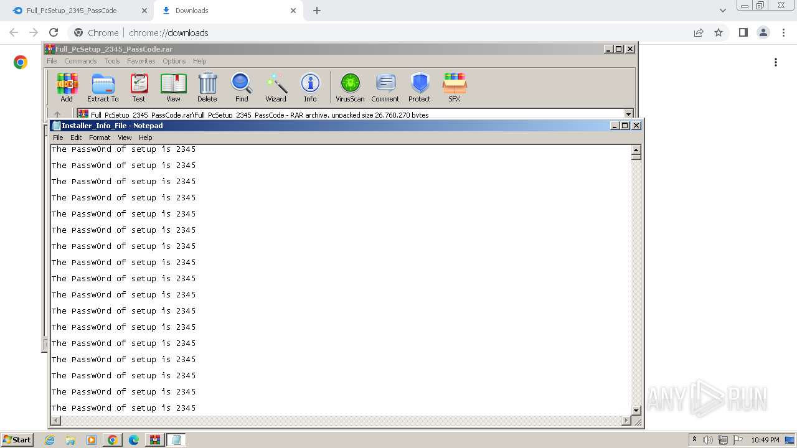797x448 pixels.
Task: Open the View tool in WinRAR
Action: click(x=173, y=88)
